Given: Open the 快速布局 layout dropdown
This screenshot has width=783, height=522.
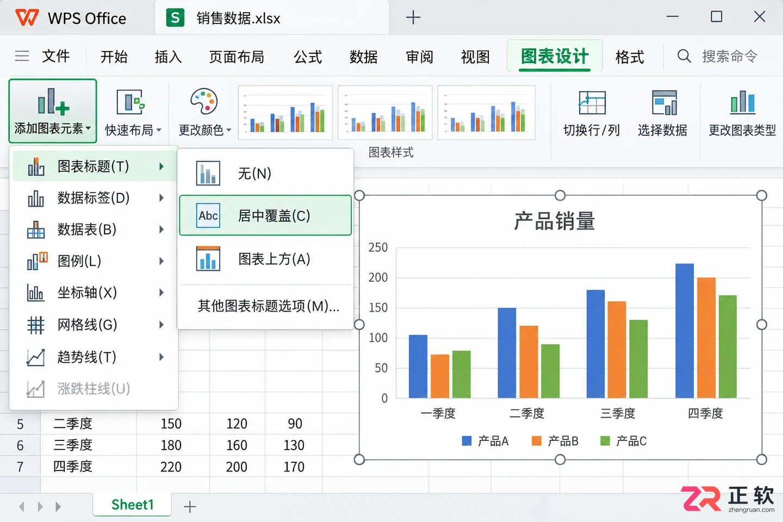Looking at the screenshot, I should 133,111.
